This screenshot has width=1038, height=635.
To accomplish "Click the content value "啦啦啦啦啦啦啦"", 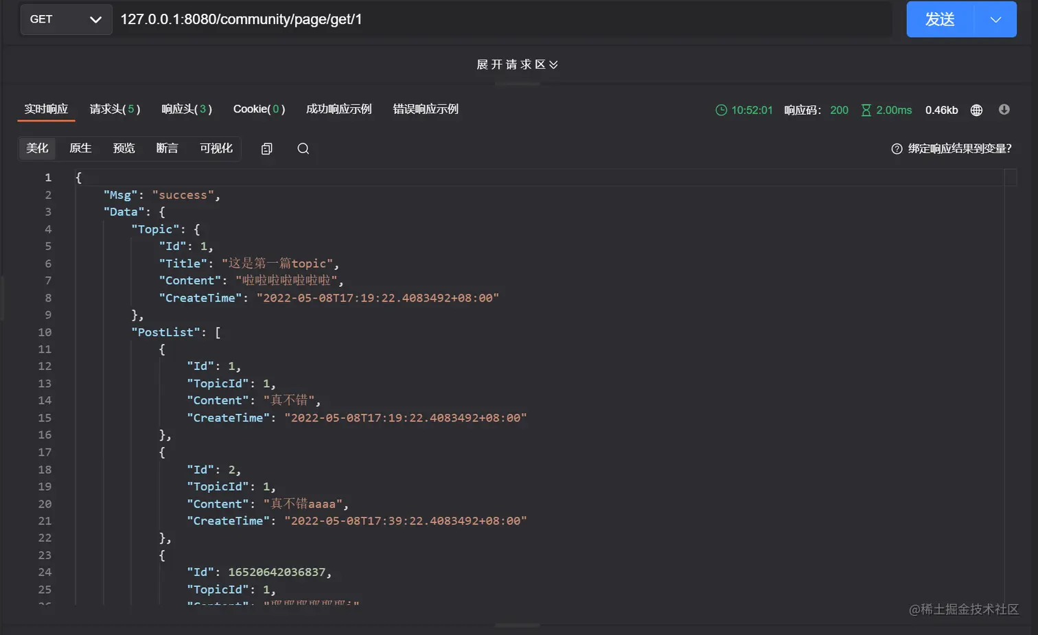I will [286, 281].
